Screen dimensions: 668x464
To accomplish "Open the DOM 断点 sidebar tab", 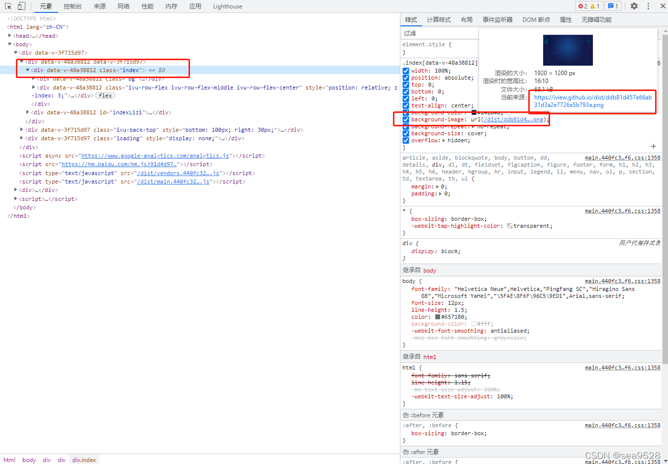I will pos(536,20).
